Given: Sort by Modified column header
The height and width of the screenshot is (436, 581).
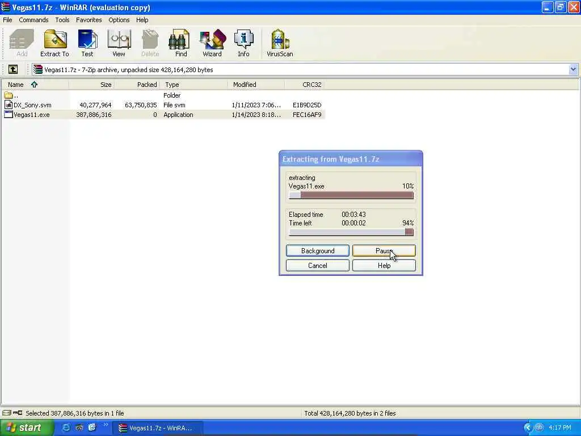Looking at the screenshot, I should click(256, 85).
